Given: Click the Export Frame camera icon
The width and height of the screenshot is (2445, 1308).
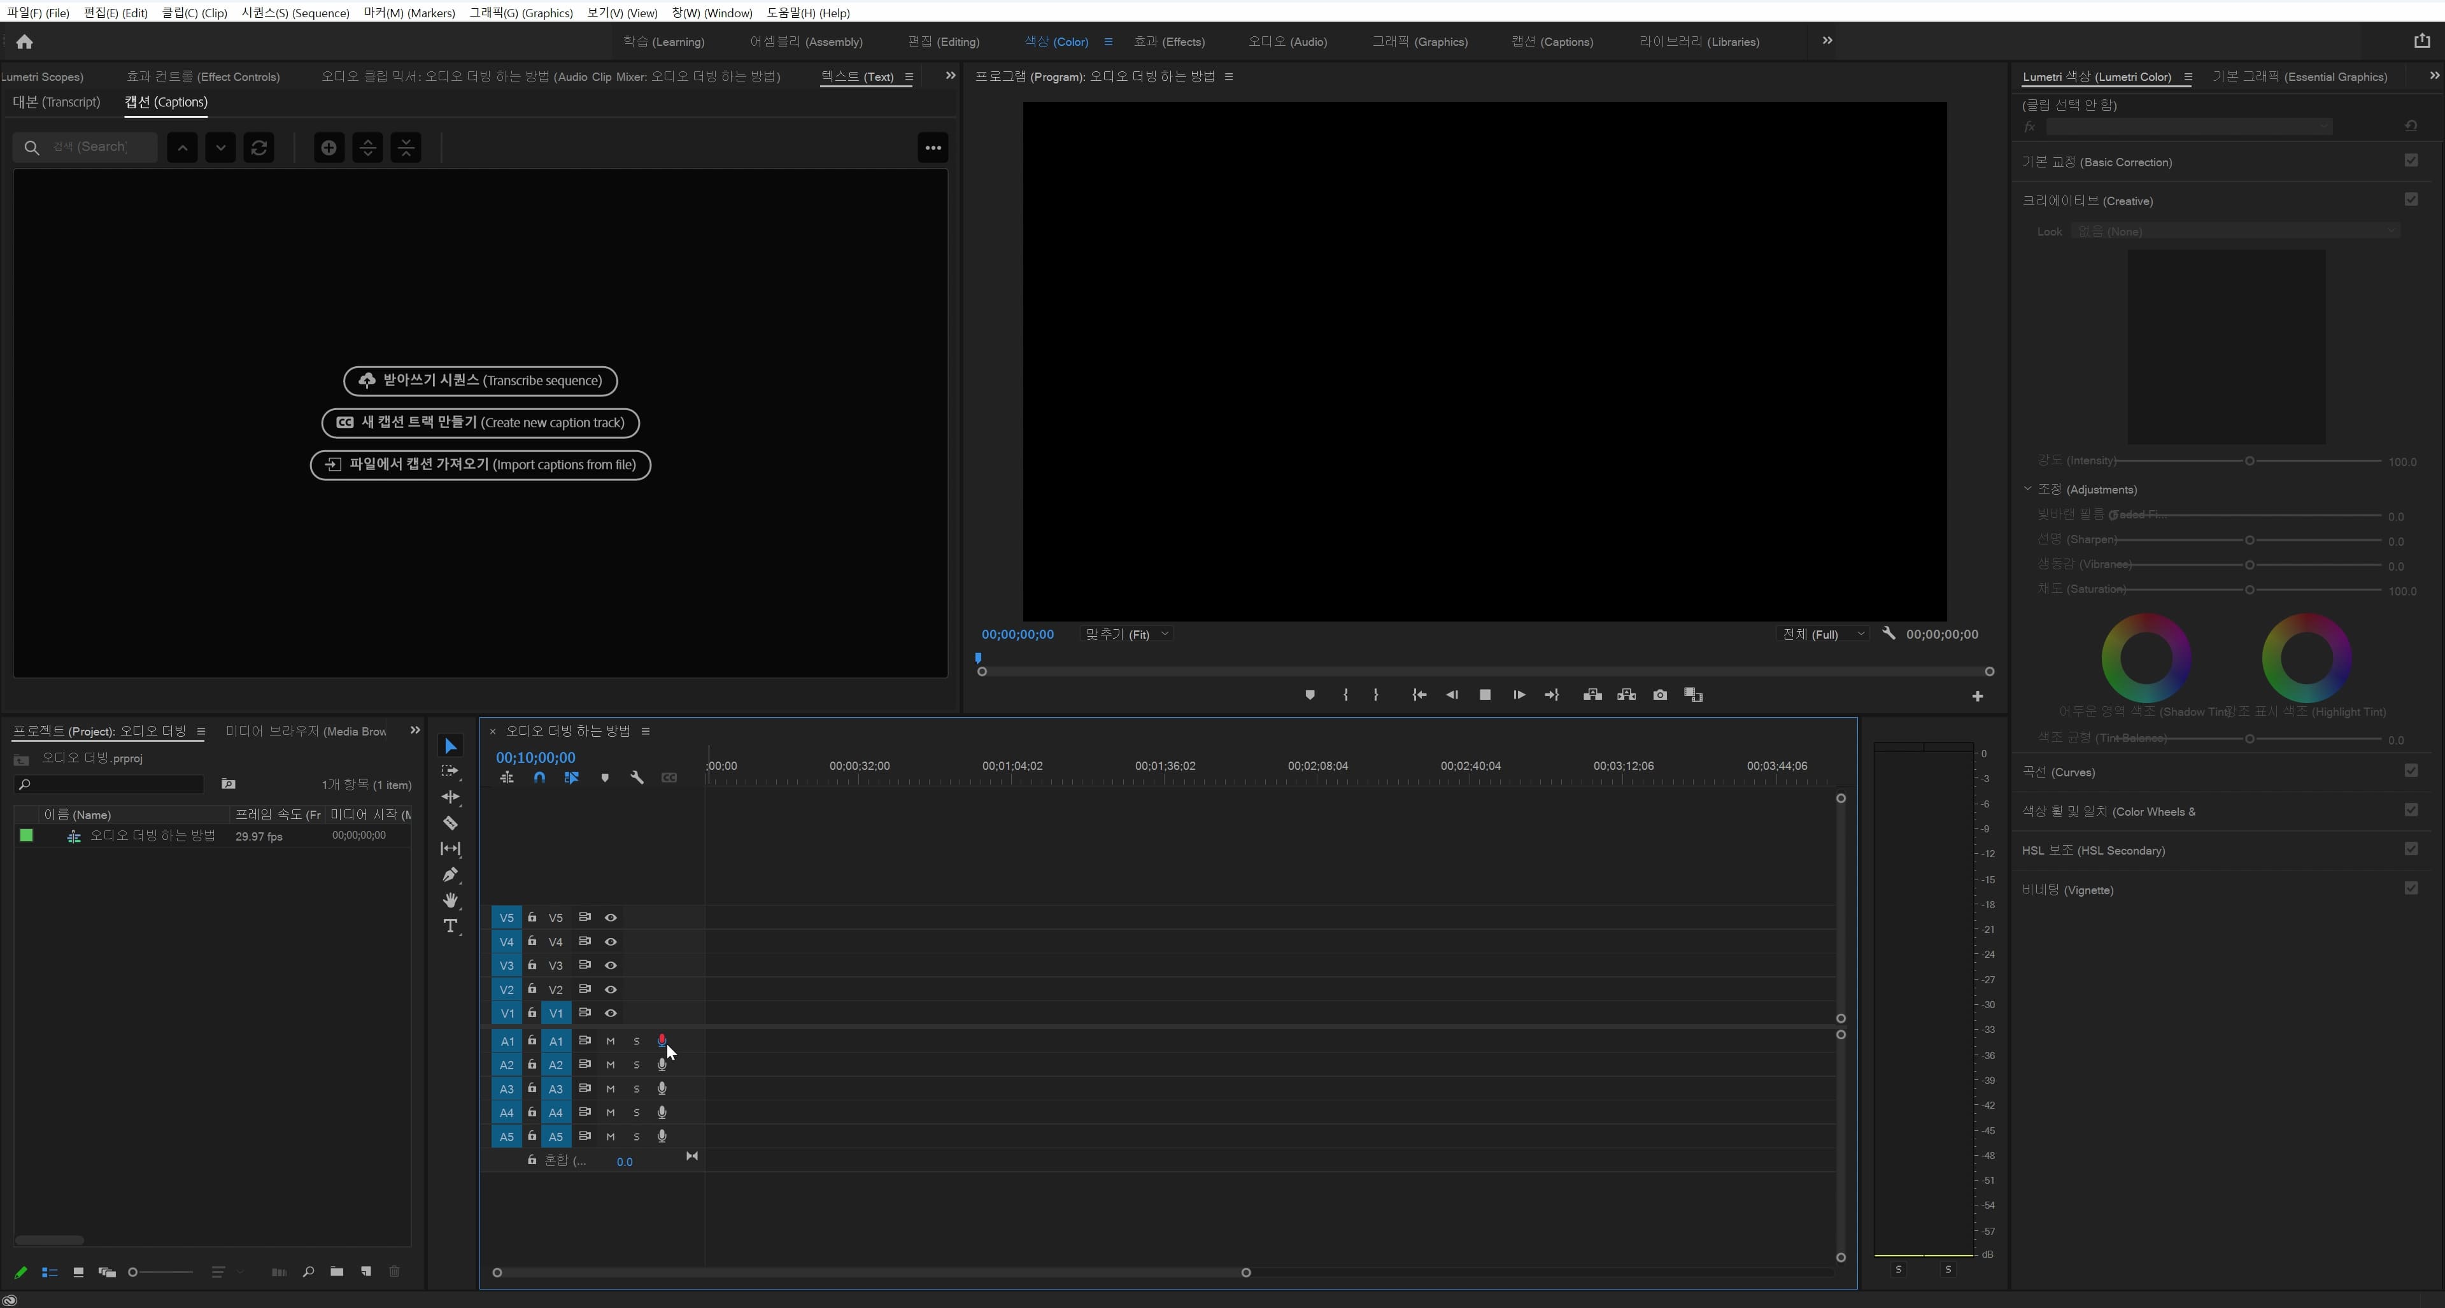Looking at the screenshot, I should pos(1659,695).
